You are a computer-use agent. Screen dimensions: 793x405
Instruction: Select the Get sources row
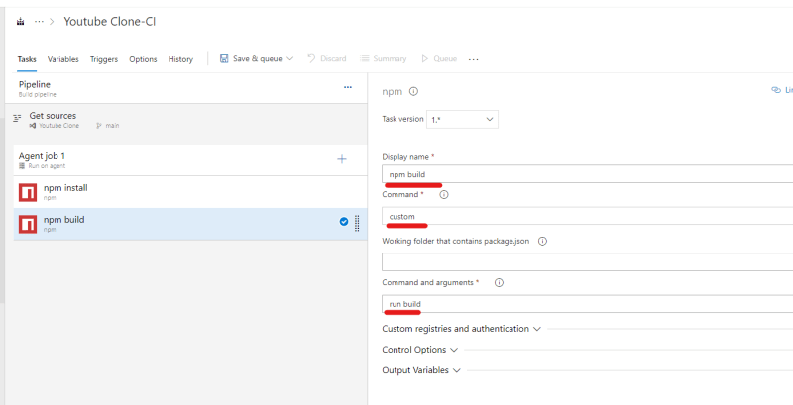pos(186,121)
